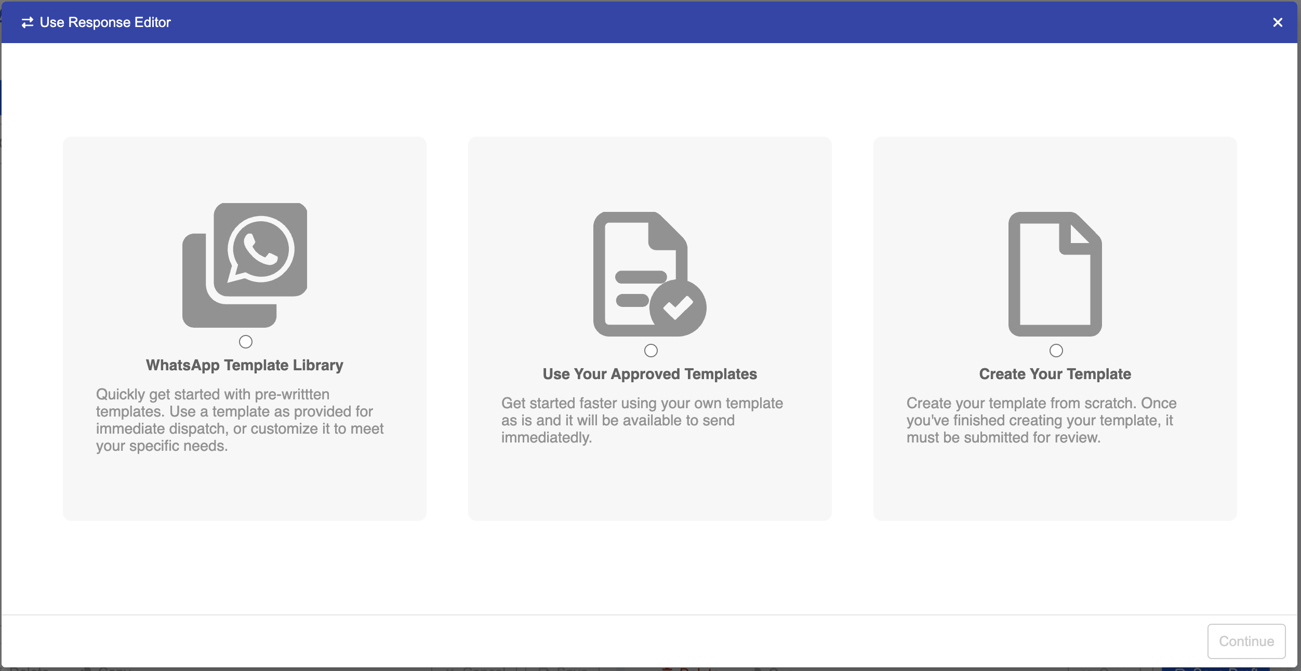
Task: Pick the Create Your Template radio button
Action: click(1056, 351)
